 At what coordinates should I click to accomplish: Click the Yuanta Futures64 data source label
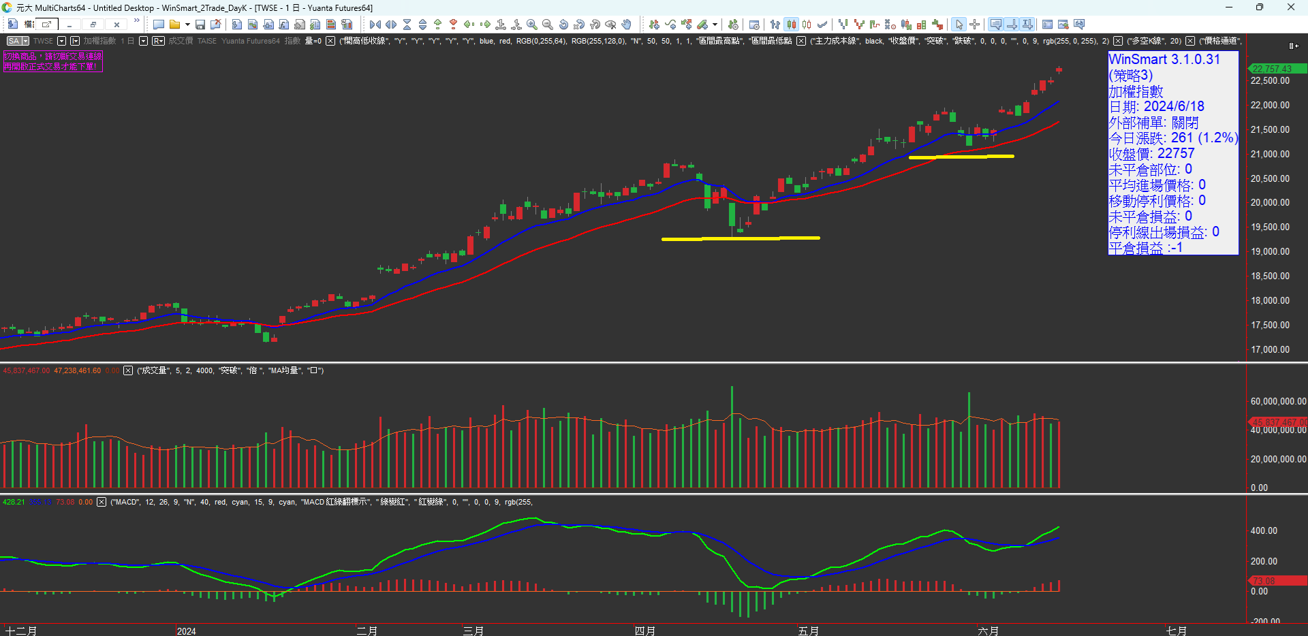[251, 41]
